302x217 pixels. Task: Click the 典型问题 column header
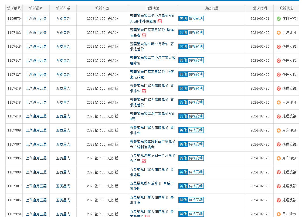(212, 8)
